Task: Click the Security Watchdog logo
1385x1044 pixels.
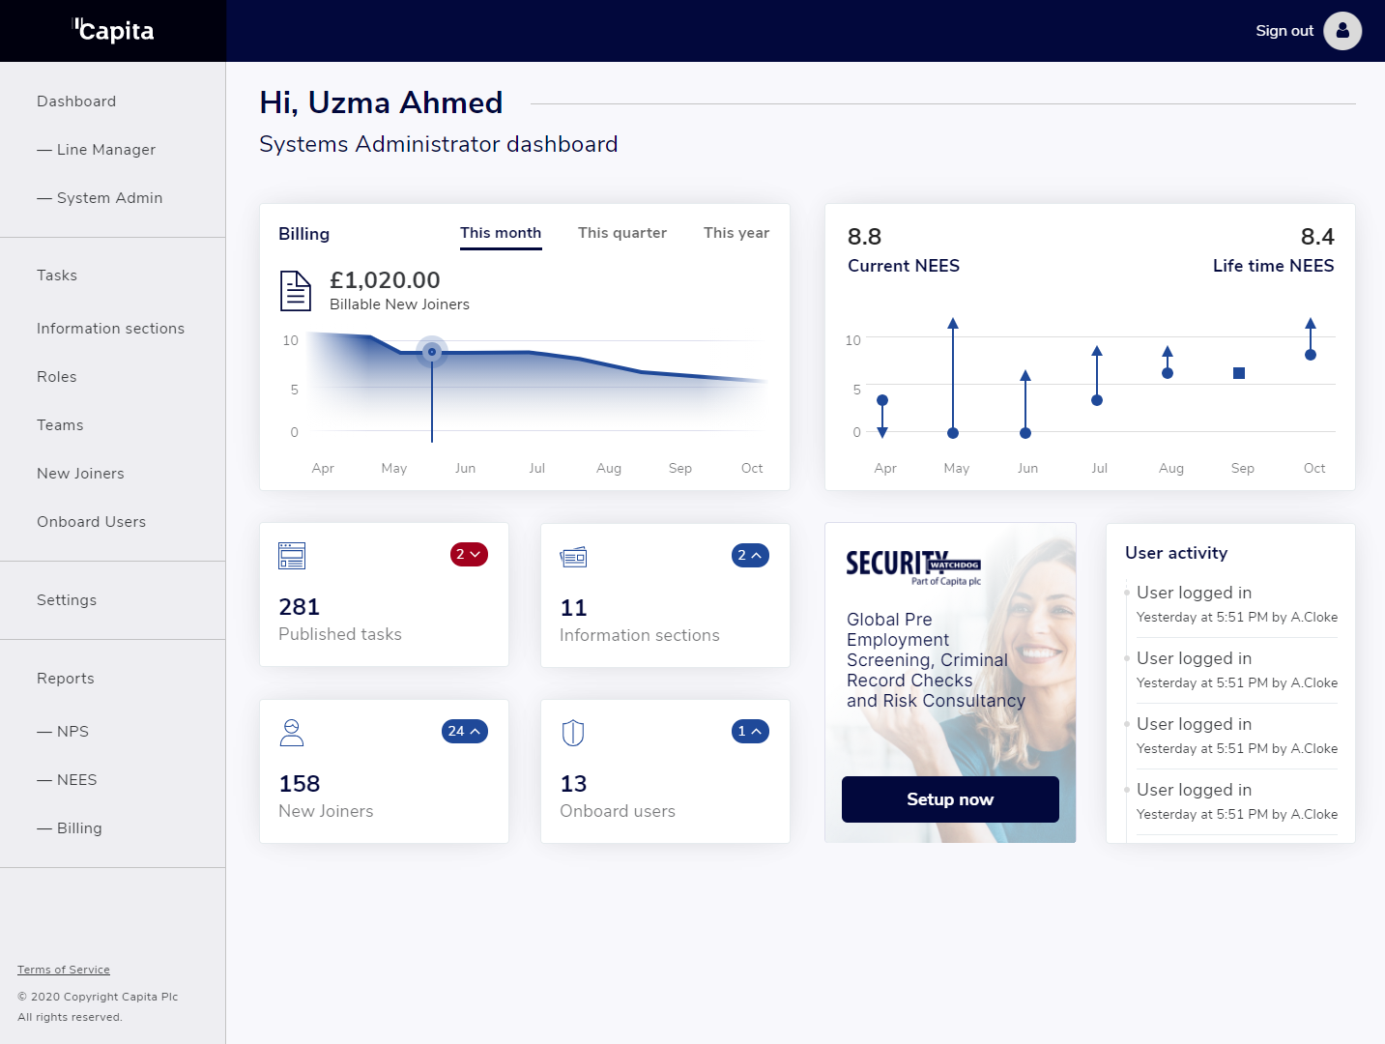Action: coord(912,565)
